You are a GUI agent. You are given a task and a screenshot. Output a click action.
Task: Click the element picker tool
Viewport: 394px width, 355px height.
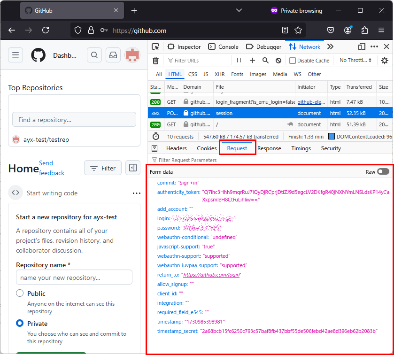coord(155,47)
